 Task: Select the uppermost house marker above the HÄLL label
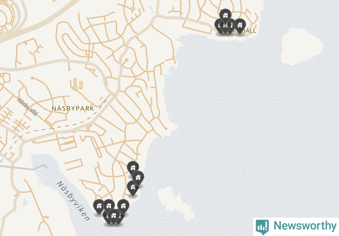225,16
